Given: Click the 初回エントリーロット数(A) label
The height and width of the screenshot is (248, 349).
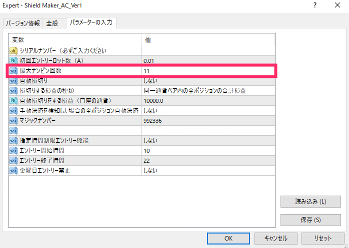Looking at the screenshot, I should pyautogui.click(x=51, y=61).
